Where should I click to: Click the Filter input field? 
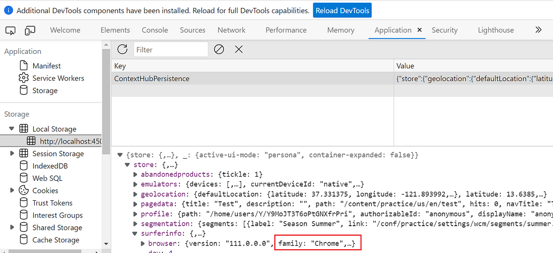click(171, 50)
